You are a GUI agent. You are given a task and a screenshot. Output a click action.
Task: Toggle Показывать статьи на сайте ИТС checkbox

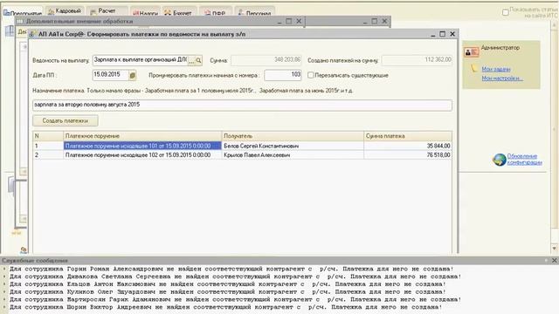tap(506, 12)
